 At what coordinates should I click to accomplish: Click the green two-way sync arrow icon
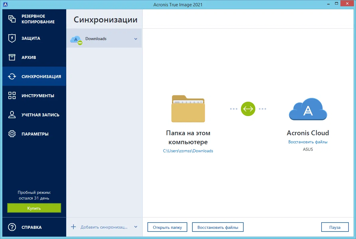coord(248,109)
